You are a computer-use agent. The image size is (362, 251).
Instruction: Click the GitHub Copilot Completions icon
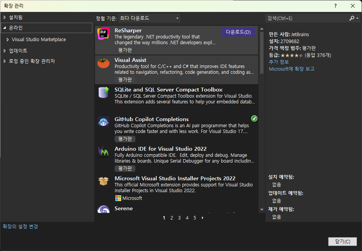[103, 122]
